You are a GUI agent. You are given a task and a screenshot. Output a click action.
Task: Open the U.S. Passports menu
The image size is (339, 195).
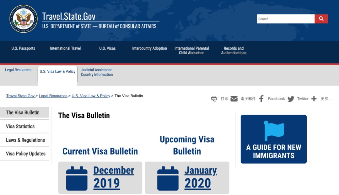coord(23,48)
